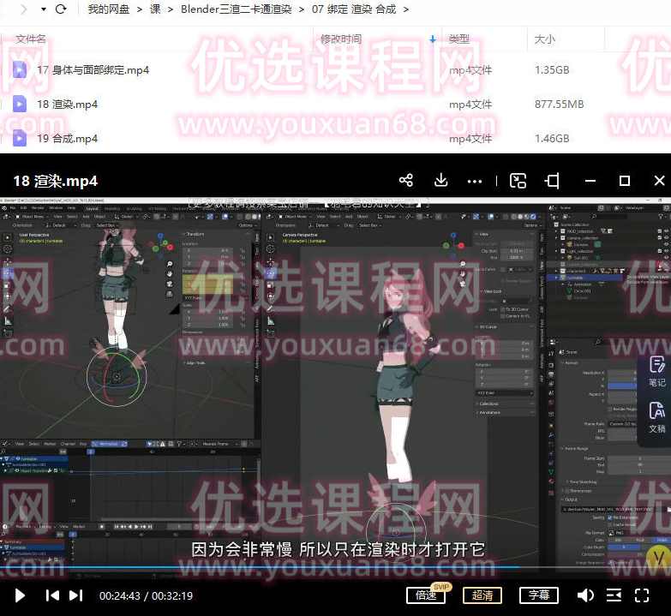Open the 倍速 playback speed option
The width and height of the screenshot is (671, 616).
coord(426,595)
